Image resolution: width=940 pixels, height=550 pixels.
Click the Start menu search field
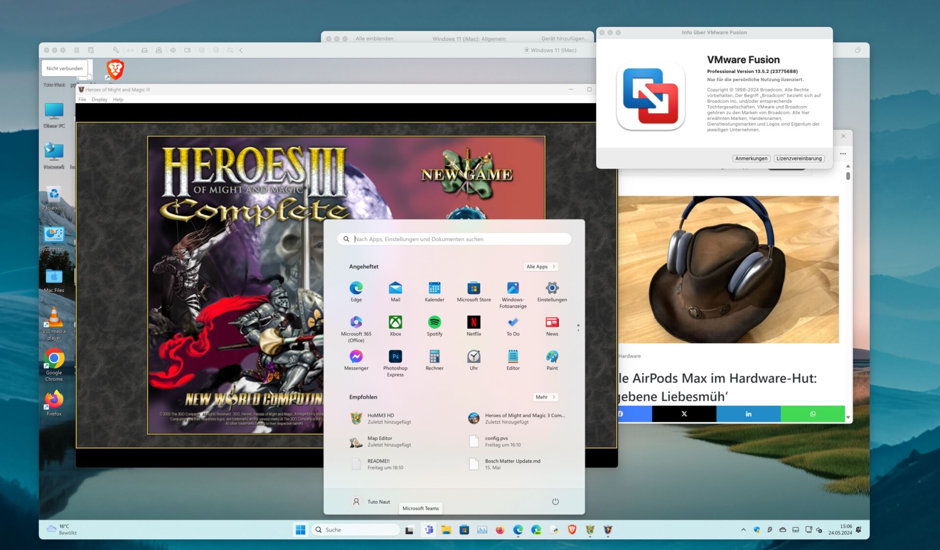pos(453,239)
